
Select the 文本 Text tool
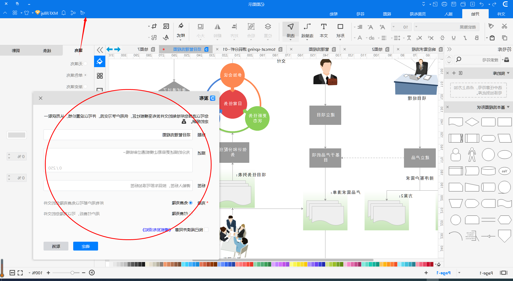[324, 30]
